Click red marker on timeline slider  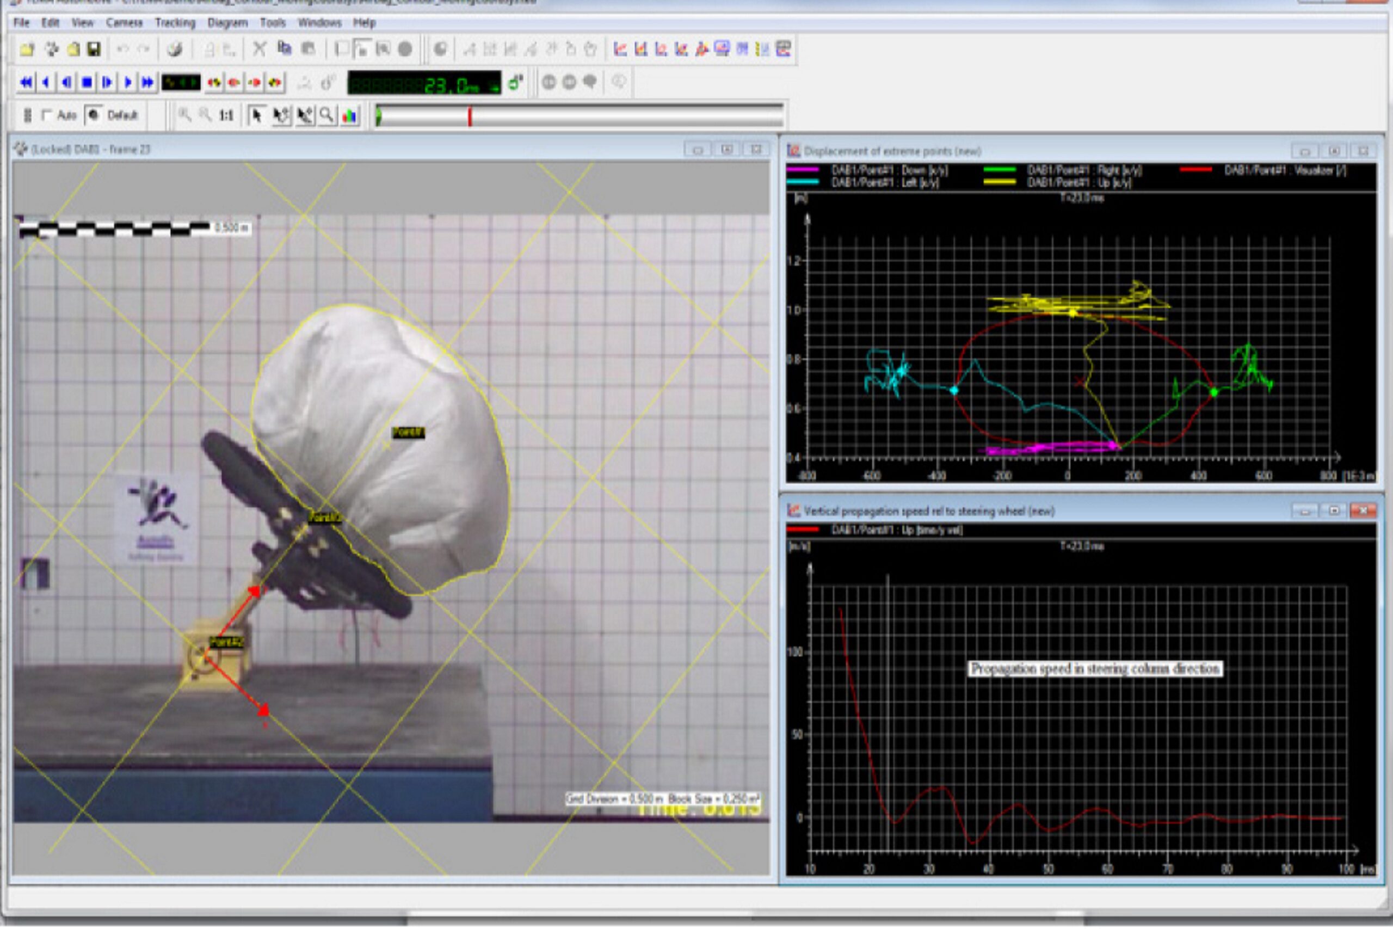pyautogui.click(x=470, y=116)
